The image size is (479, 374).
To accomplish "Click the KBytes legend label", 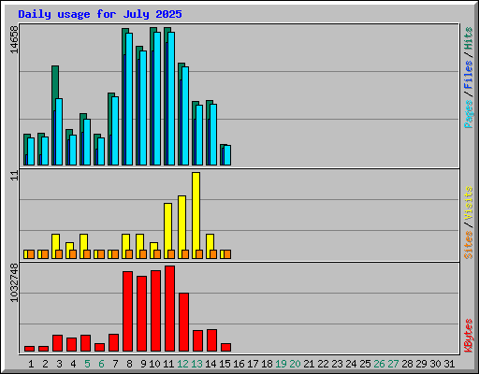I will pyautogui.click(x=468, y=335).
